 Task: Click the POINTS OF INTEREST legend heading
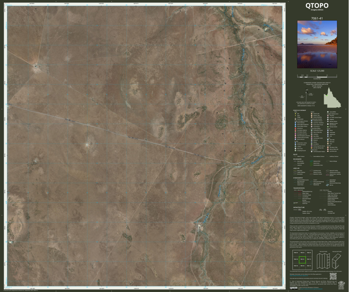coord(299,110)
